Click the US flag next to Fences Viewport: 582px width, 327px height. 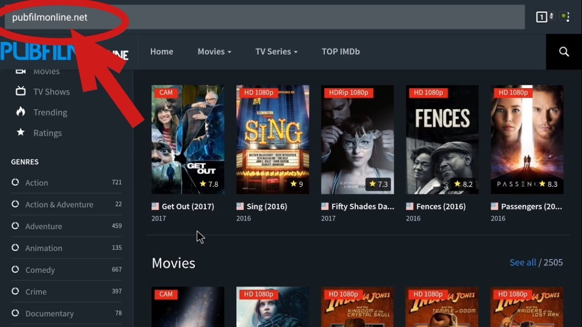(410, 206)
